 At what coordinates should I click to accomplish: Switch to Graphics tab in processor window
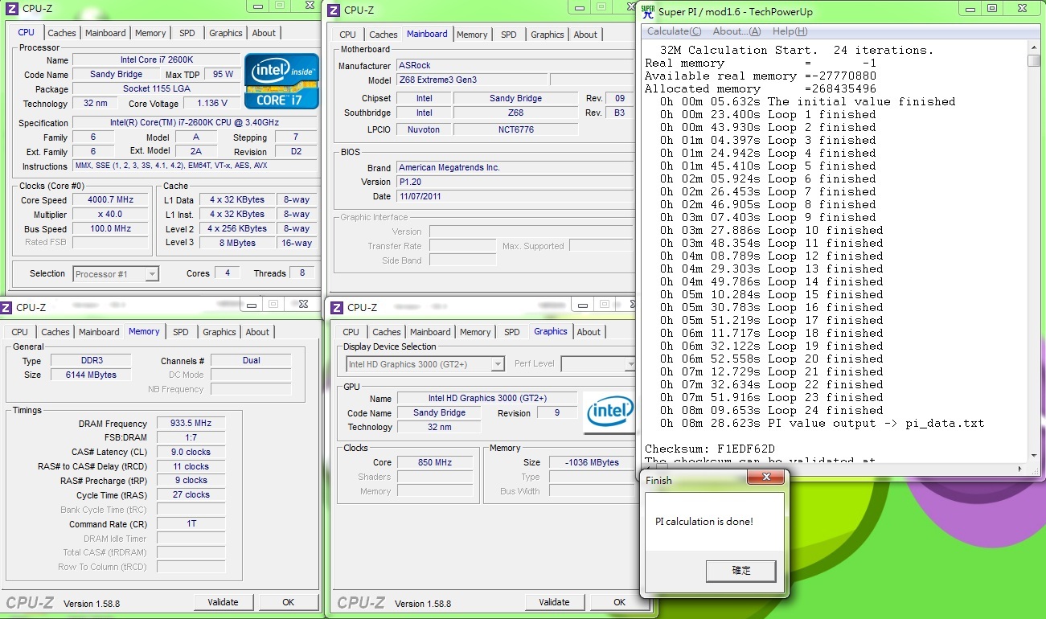click(x=226, y=33)
